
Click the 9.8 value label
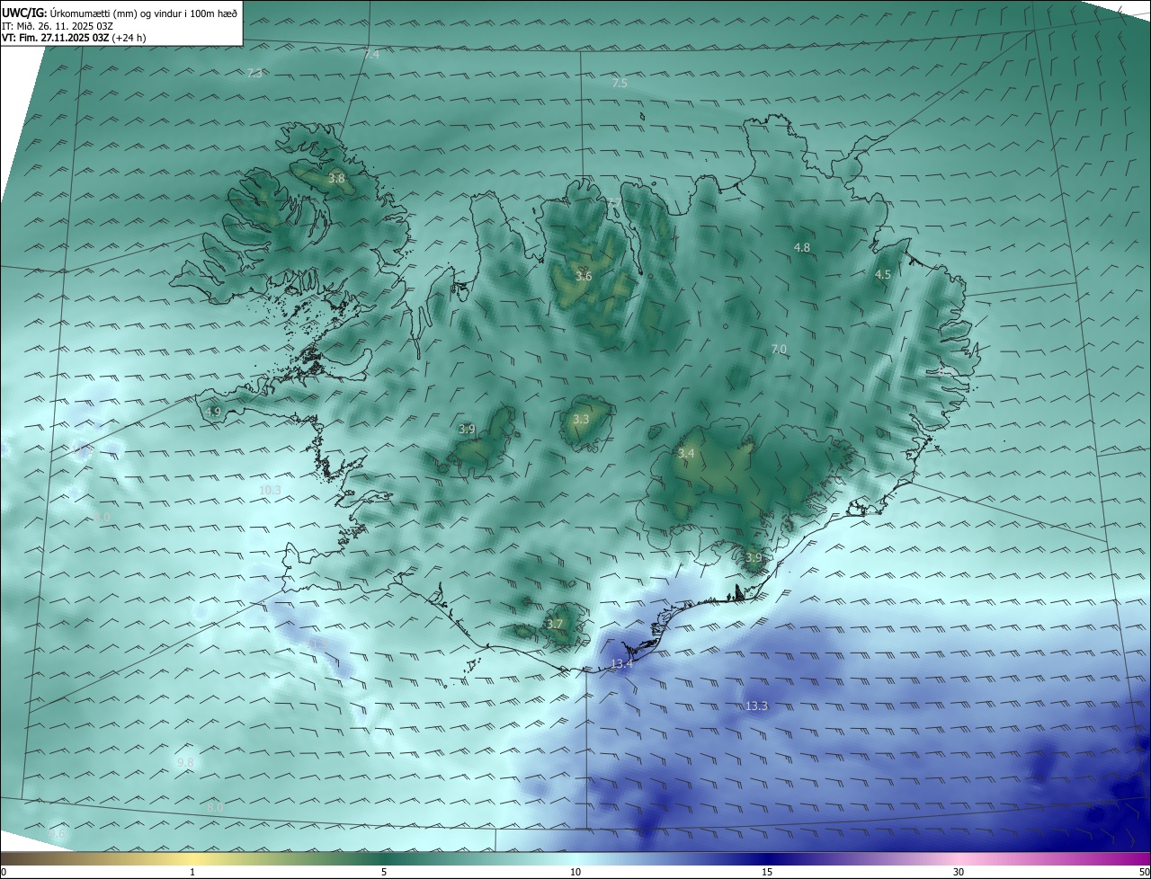(185, 762)
